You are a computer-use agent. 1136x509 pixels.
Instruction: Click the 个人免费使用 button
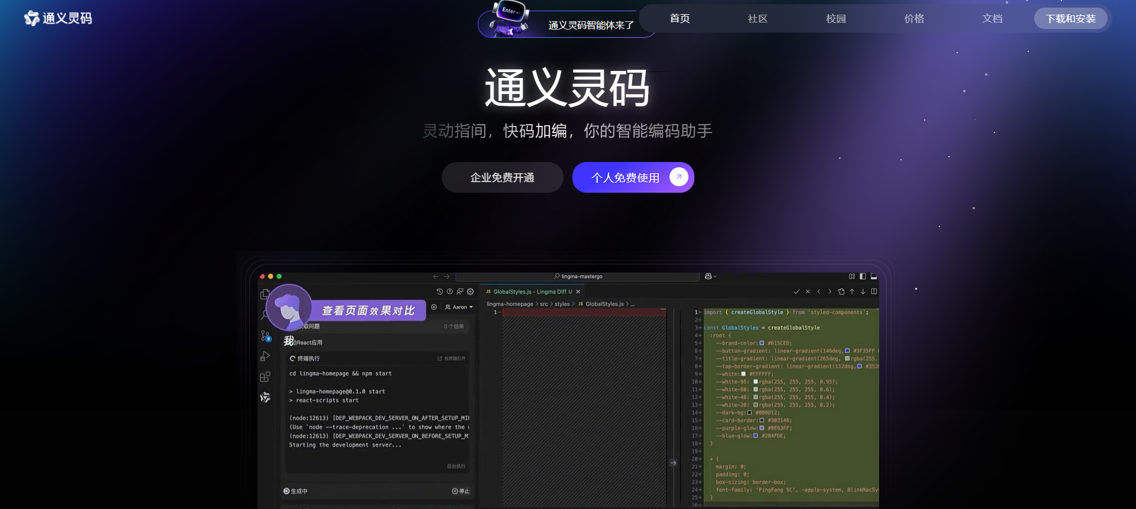coord(633,177)
